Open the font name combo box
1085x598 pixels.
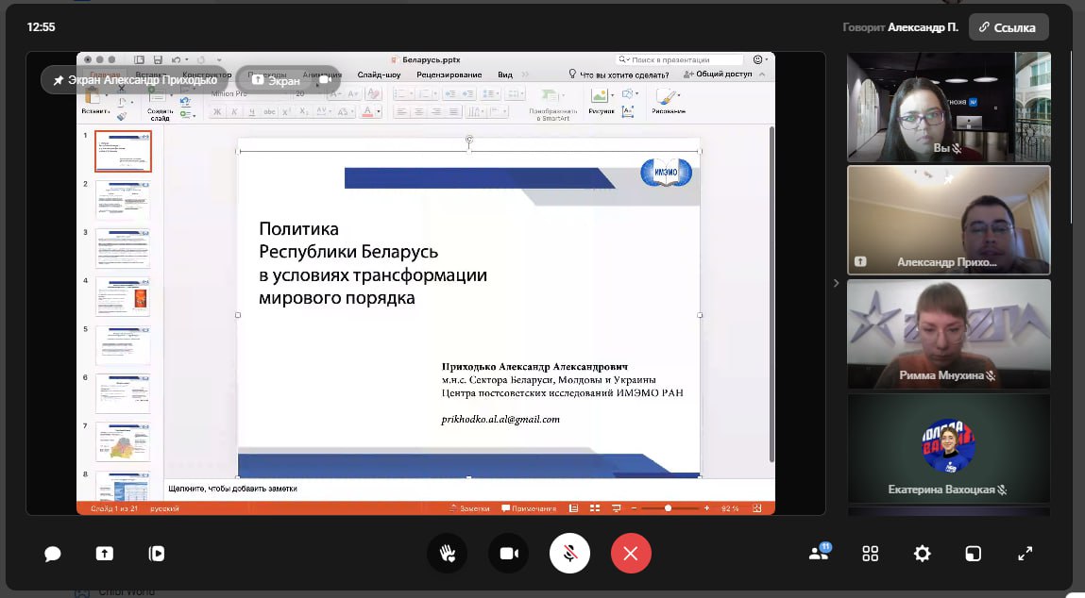click(250, 93)
